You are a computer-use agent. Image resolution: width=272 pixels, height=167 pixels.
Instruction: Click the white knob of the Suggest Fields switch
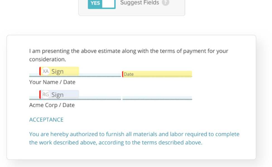(108, 3)
